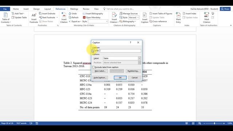Close the Caption dialog
The width and height of the screenshot is (233, 131).
pyautogui.click(x=138, y=43)
